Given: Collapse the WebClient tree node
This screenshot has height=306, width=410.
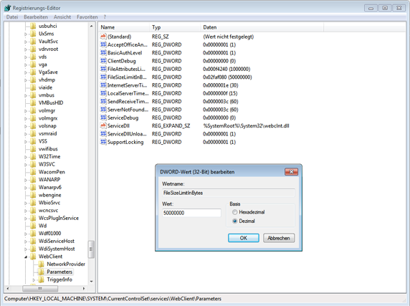Looking at the screenshot, I should [26, 257].
